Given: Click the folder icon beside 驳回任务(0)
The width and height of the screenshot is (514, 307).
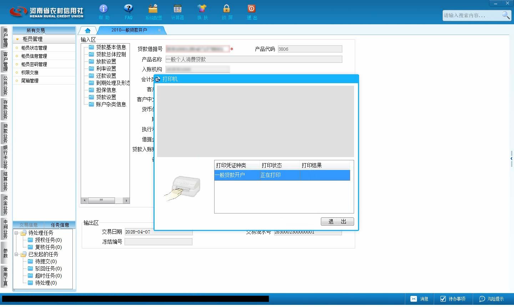Looking at the screenshot, I should coord(31,268).
